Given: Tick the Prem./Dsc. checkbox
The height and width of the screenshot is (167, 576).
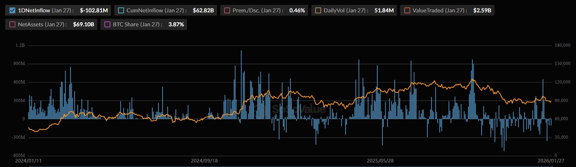Looking at the screenshot, I should (x=227, y=10).
